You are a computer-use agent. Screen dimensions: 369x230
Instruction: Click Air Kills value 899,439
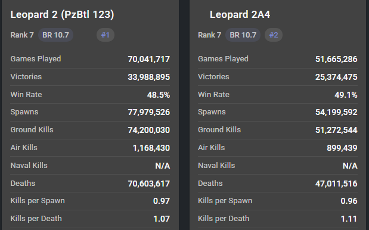pos(342,148)
